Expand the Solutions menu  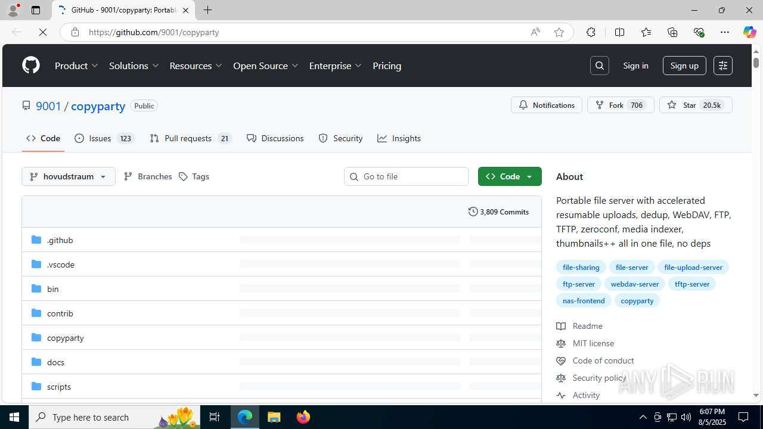coord(134,66)
